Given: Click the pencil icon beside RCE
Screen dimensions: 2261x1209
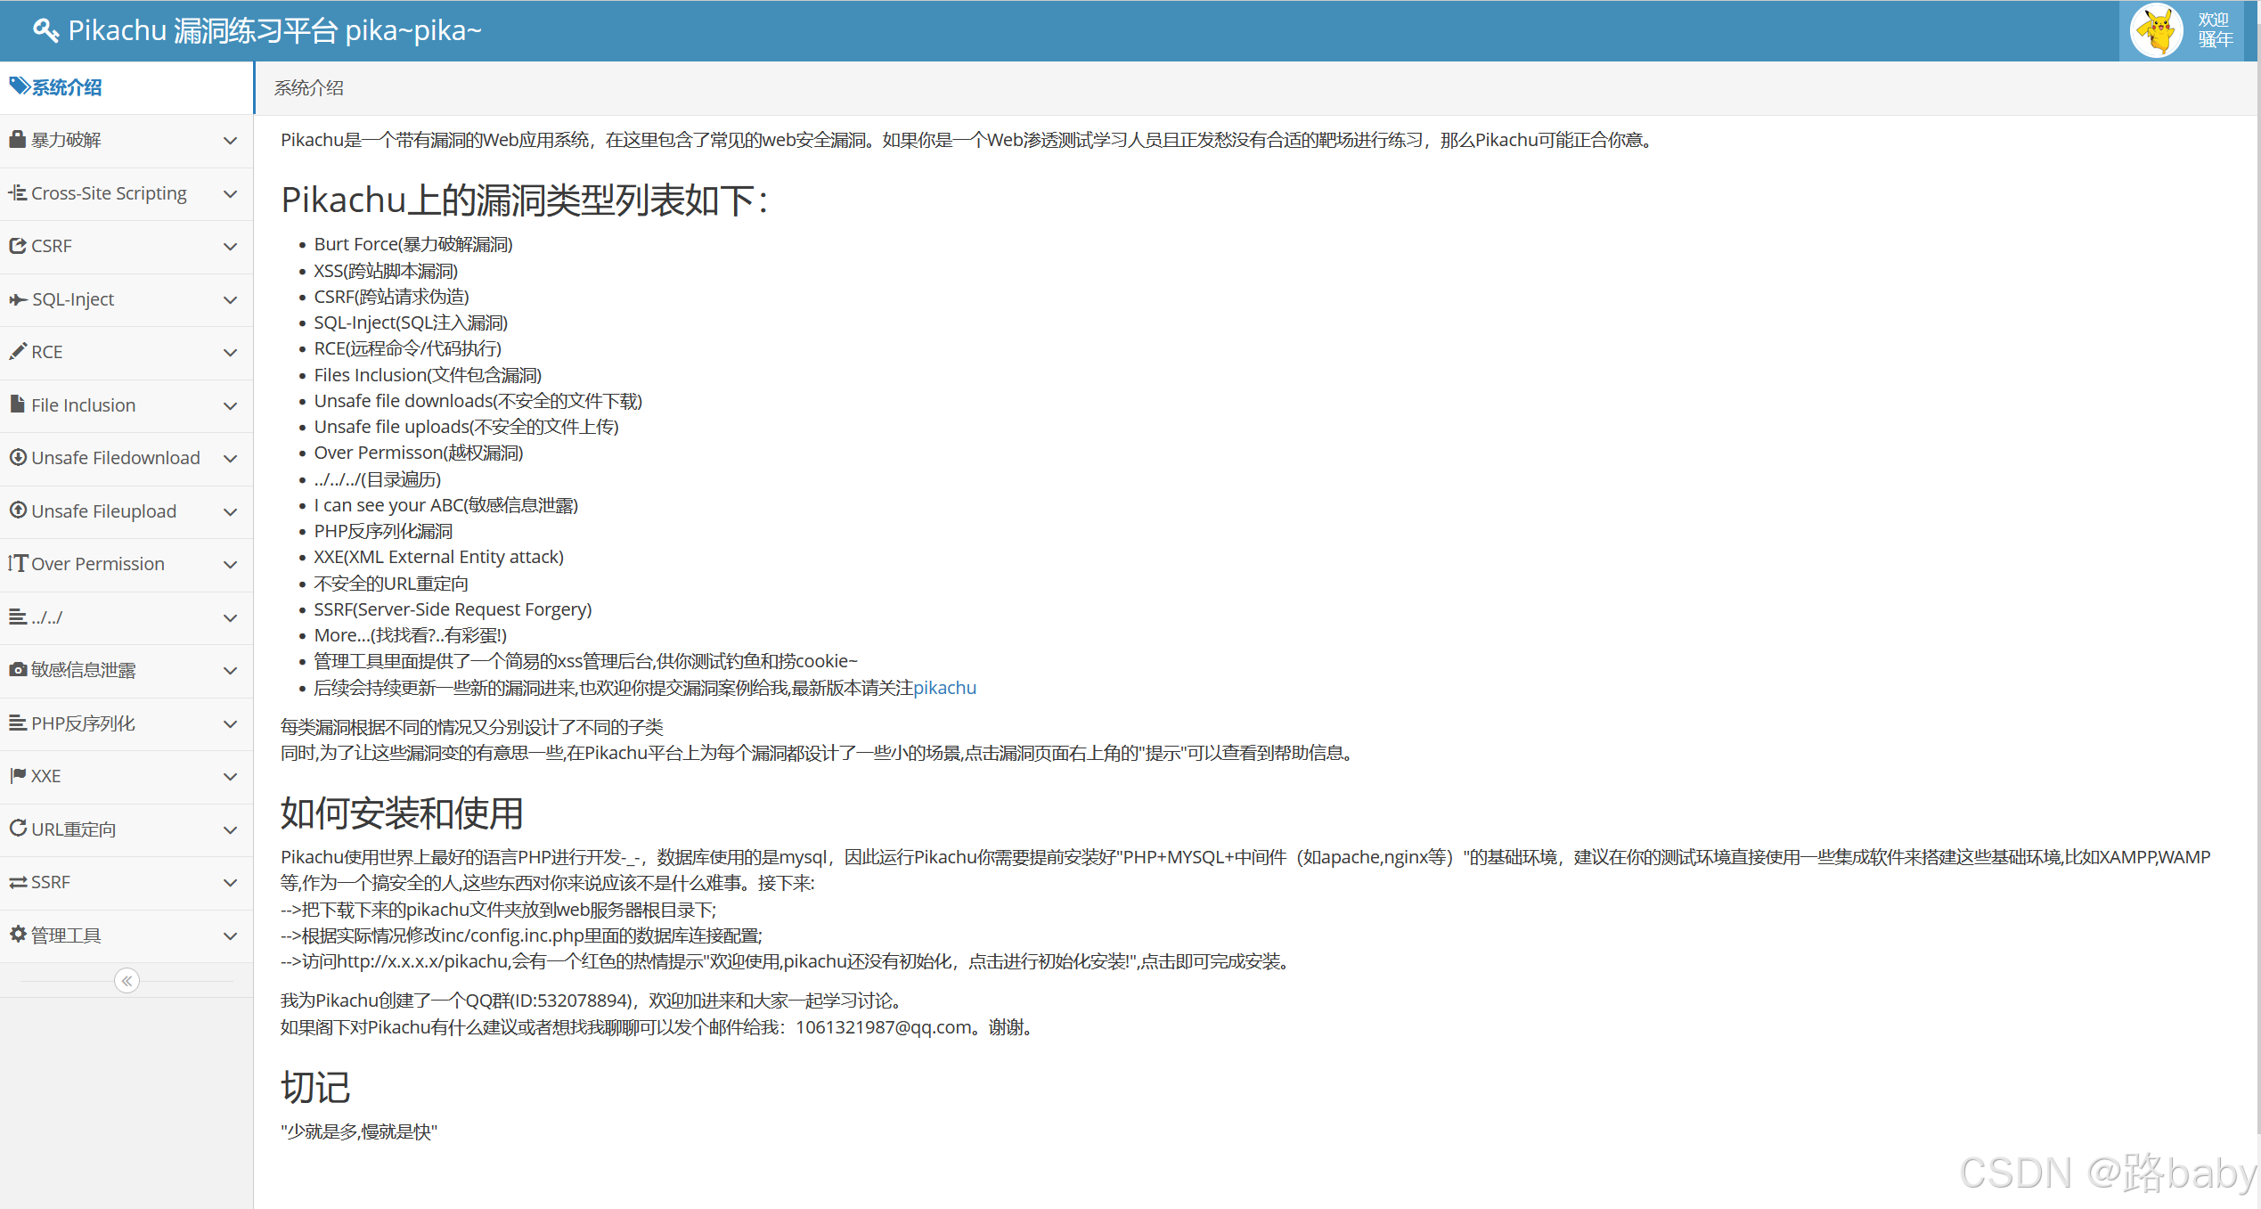Looking at the screenshot, I should (x=17, y=351).
